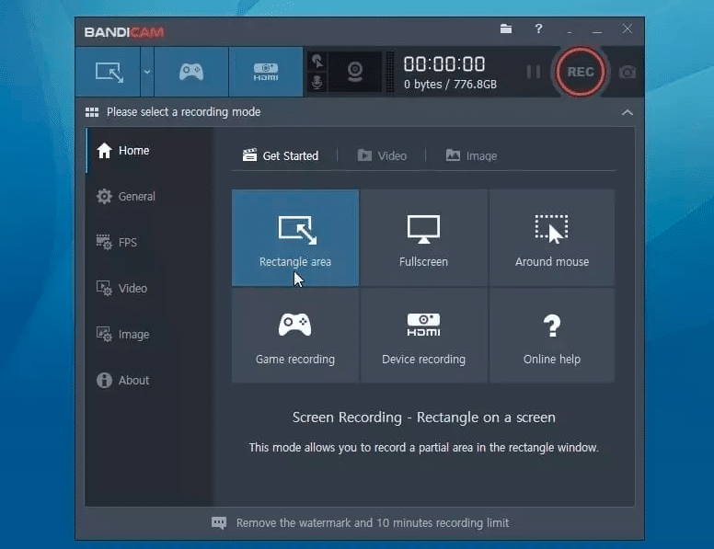714x549 pixels.
Task: Expand screen recording mode dropdown arrow
Action: click(147, 72)
